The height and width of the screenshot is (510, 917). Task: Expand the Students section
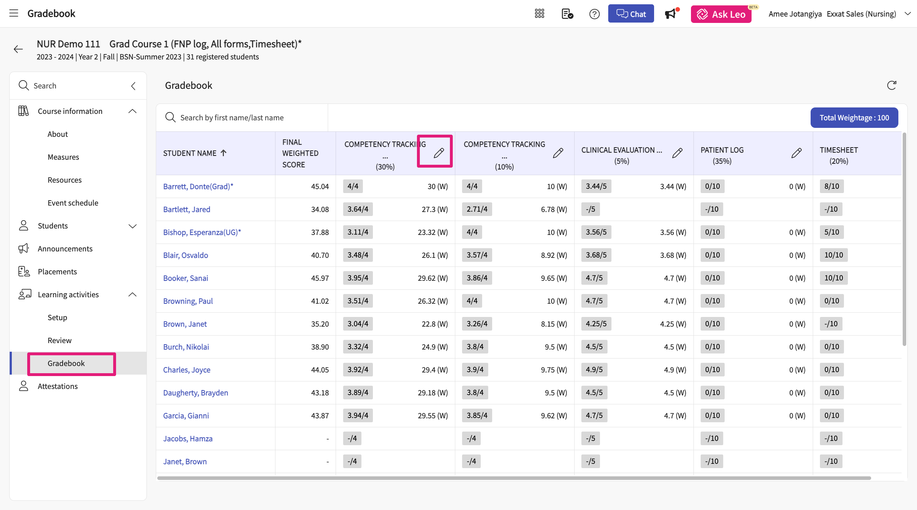click(x=132, y=226)
